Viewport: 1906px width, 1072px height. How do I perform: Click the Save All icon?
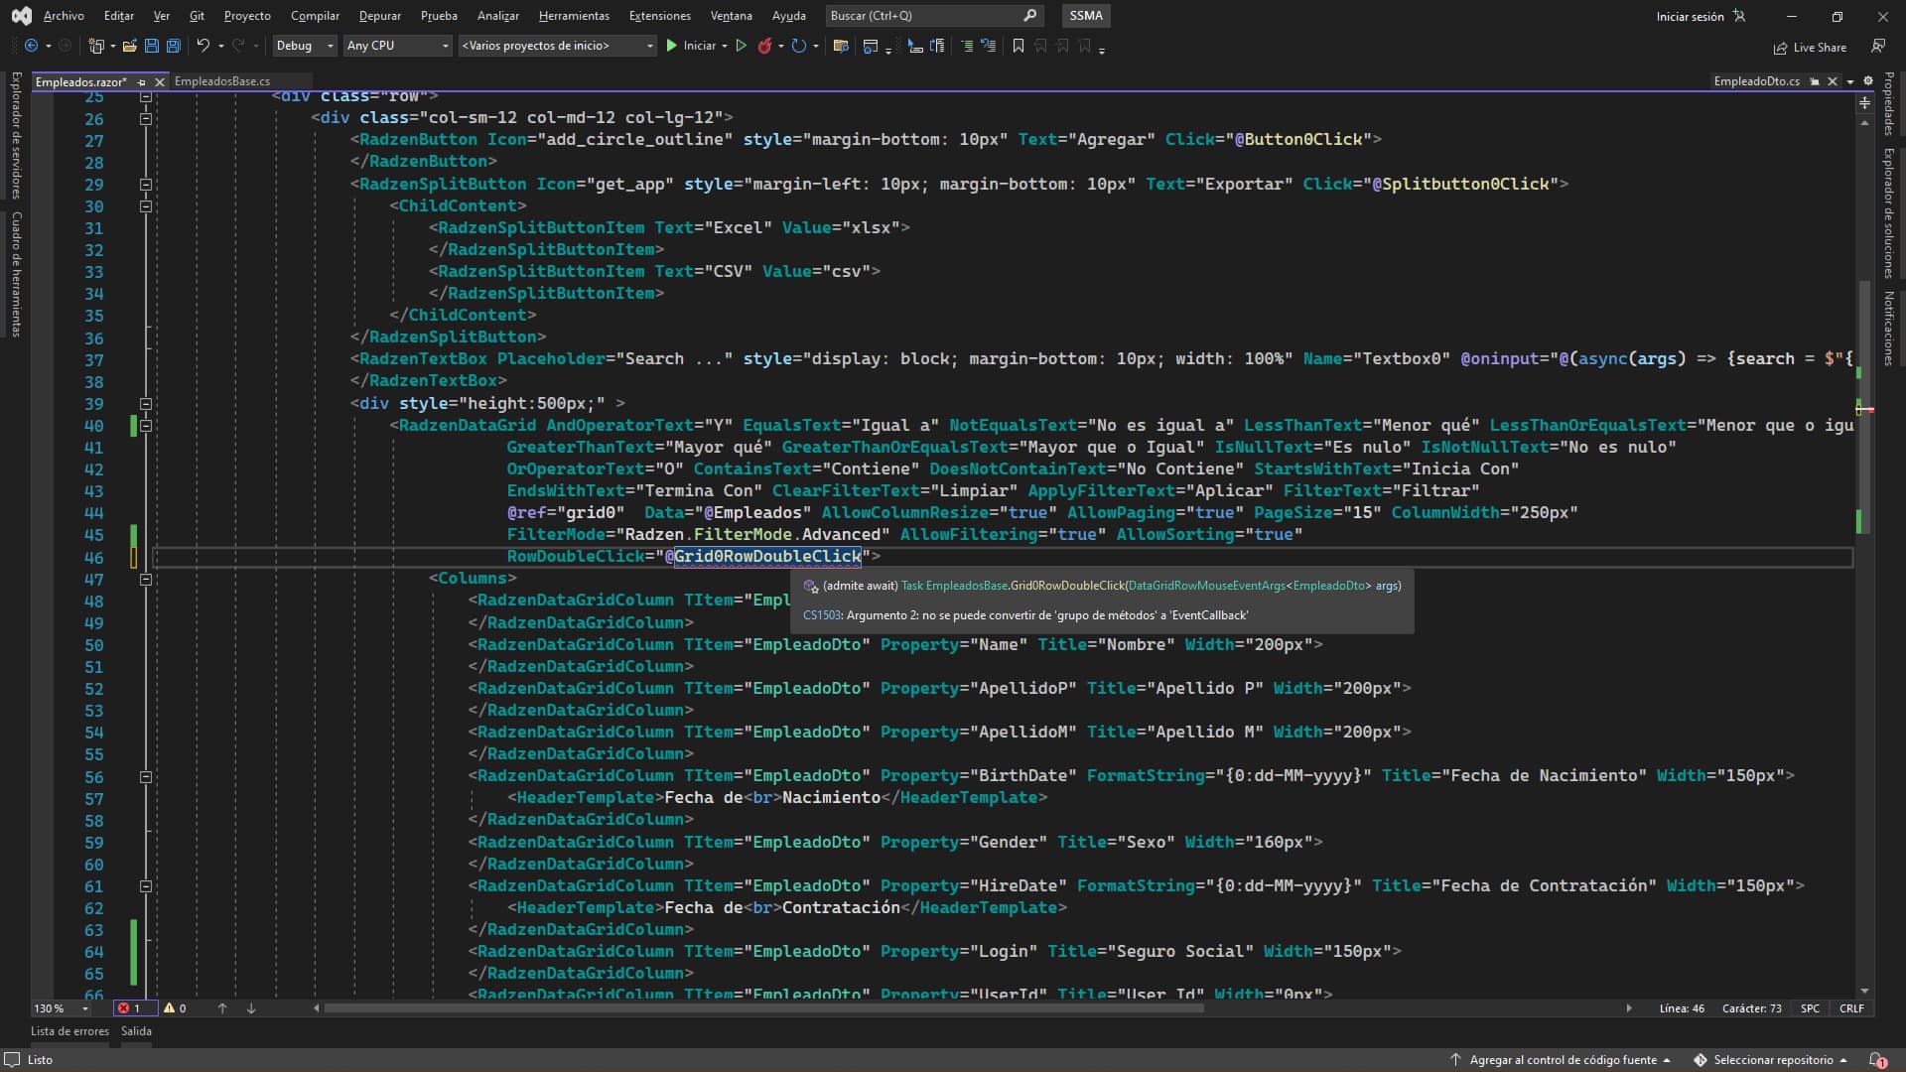pos(173,46)
